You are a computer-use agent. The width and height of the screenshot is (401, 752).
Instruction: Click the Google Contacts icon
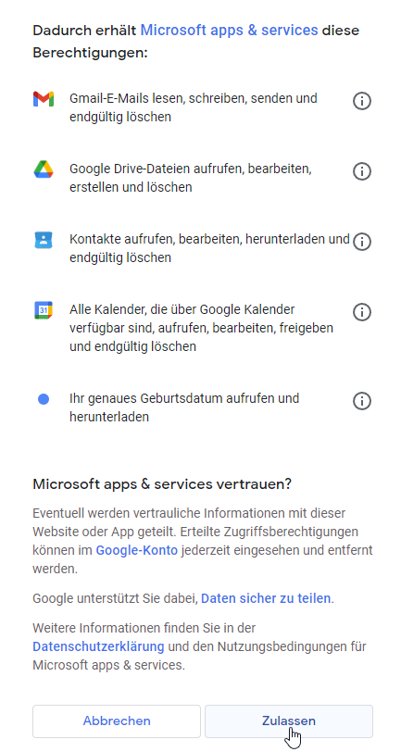pyautogui.click(x=44, y=240)
